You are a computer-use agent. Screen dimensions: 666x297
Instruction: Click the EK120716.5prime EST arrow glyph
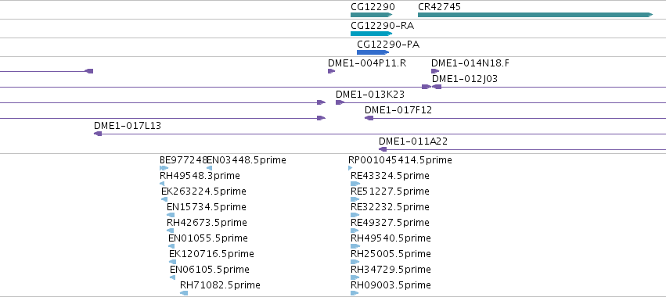[x=173, y=262]
